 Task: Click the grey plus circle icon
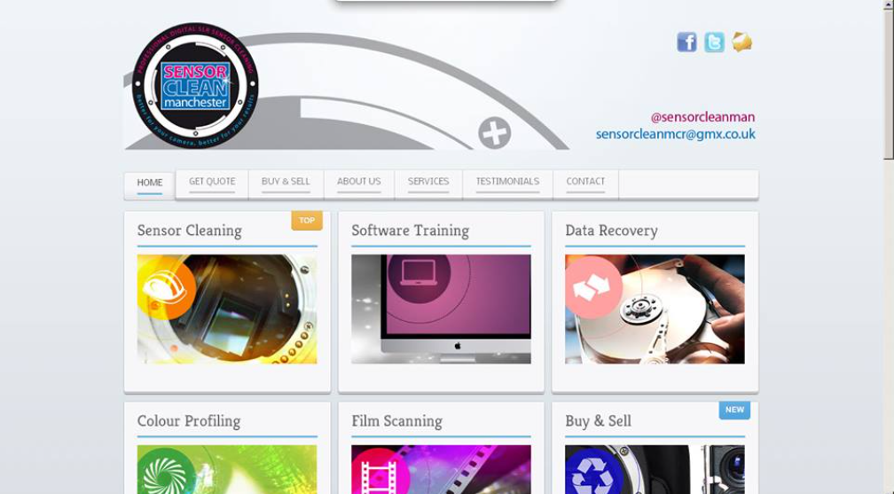point(494,133)
